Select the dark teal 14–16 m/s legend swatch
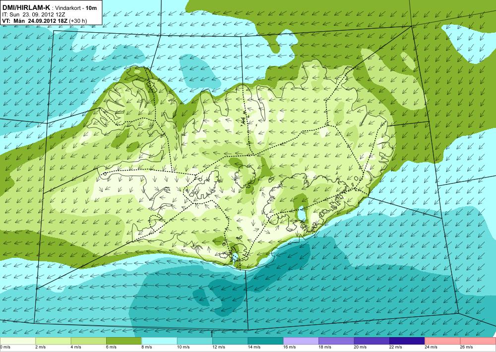496x352 pixels. [x=266, y=341]
